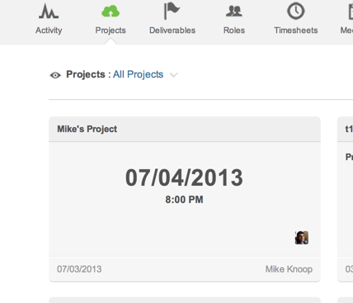Select the green Projects cloud icon
The width and height of the screenshot is (353, 303).
[x=111, y=12]
